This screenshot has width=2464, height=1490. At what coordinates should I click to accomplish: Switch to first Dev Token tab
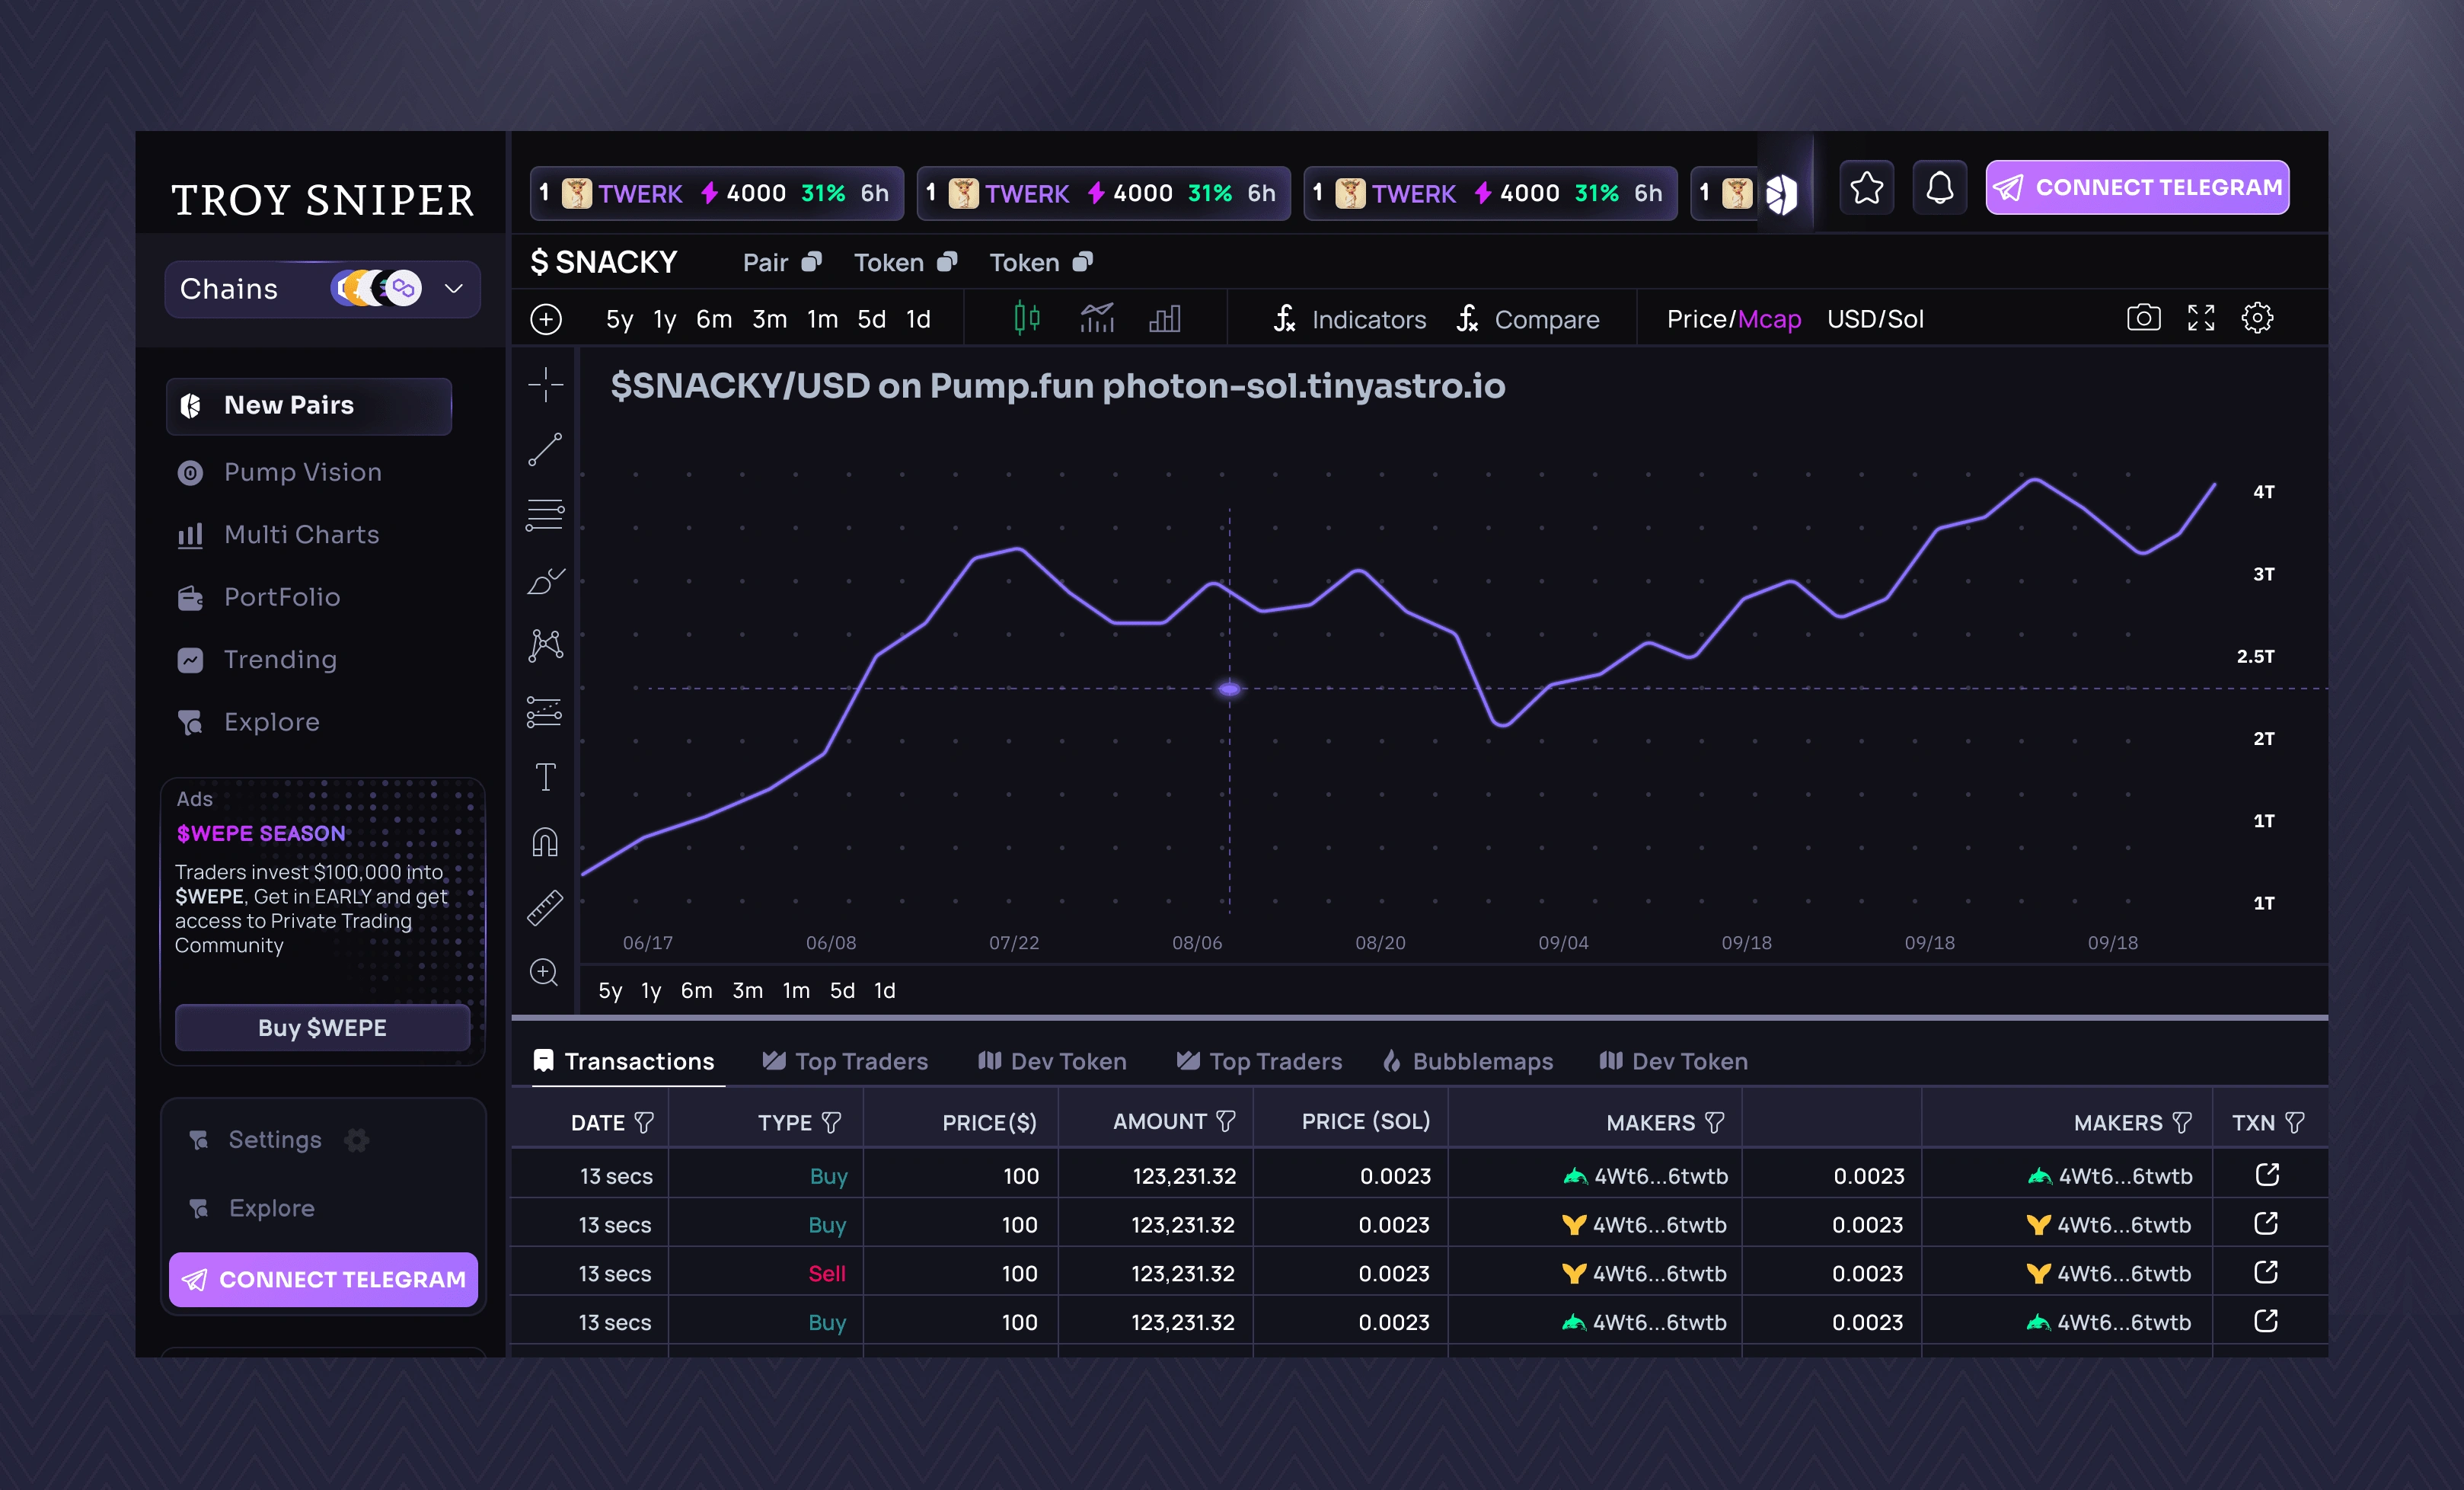point(1052,1060)
